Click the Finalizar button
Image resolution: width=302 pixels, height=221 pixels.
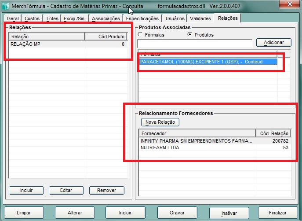pos(277,213)
